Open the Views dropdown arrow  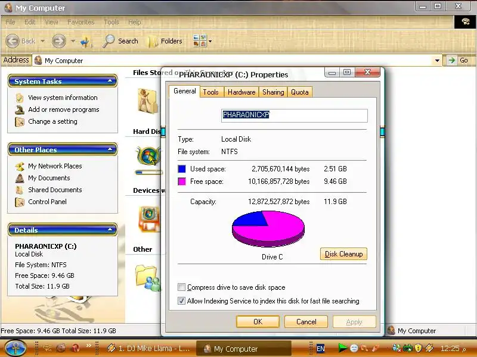tap(210, 41)
